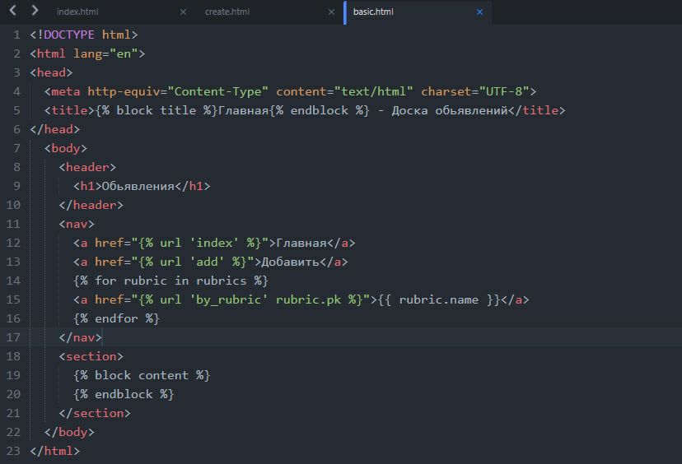Close the index.html tab
This screenshot has width=682, height=464.
pos(183,12)
